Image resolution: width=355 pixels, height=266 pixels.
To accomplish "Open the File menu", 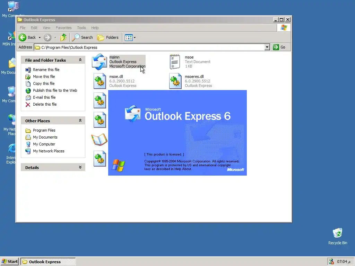I will tap(23, 28).
